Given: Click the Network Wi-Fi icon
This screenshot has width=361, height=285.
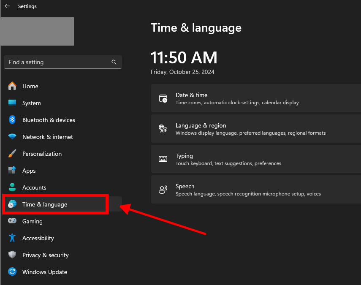Looking at the screenshot, I should point(12,137).
